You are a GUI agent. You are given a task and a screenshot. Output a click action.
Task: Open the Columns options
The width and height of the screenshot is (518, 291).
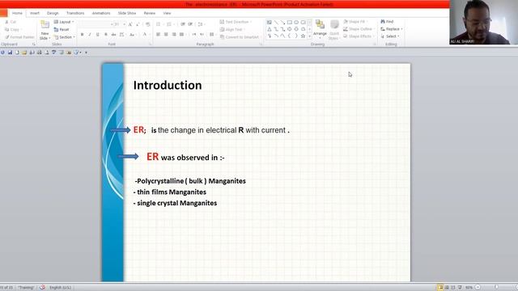tap(212, 34)
